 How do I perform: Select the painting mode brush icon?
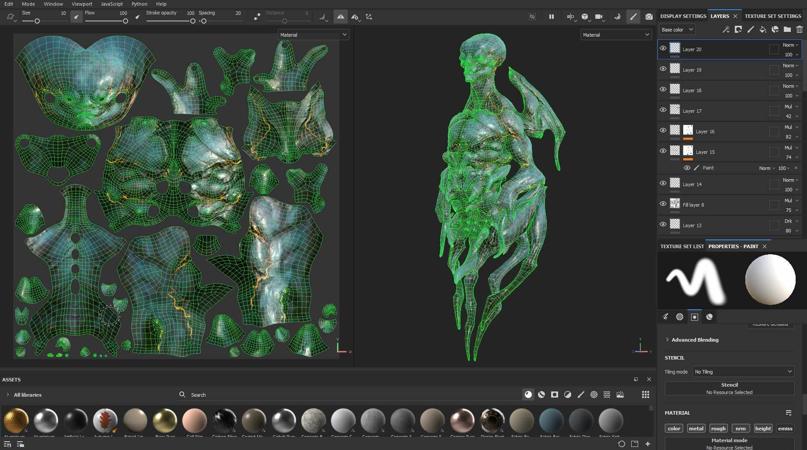click(633, 17)
